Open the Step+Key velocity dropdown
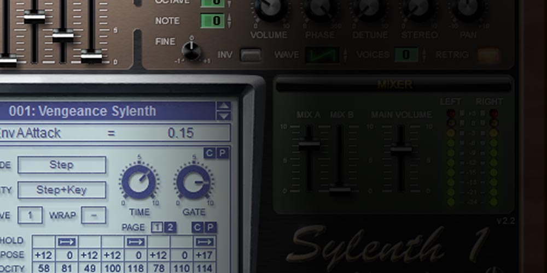This screenshot has width=547, height=273. pyautogui.click(x=62, y=190)
